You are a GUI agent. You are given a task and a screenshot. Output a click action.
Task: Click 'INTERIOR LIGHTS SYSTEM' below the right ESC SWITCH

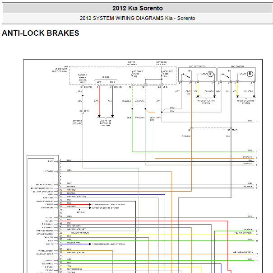(245, 102)
